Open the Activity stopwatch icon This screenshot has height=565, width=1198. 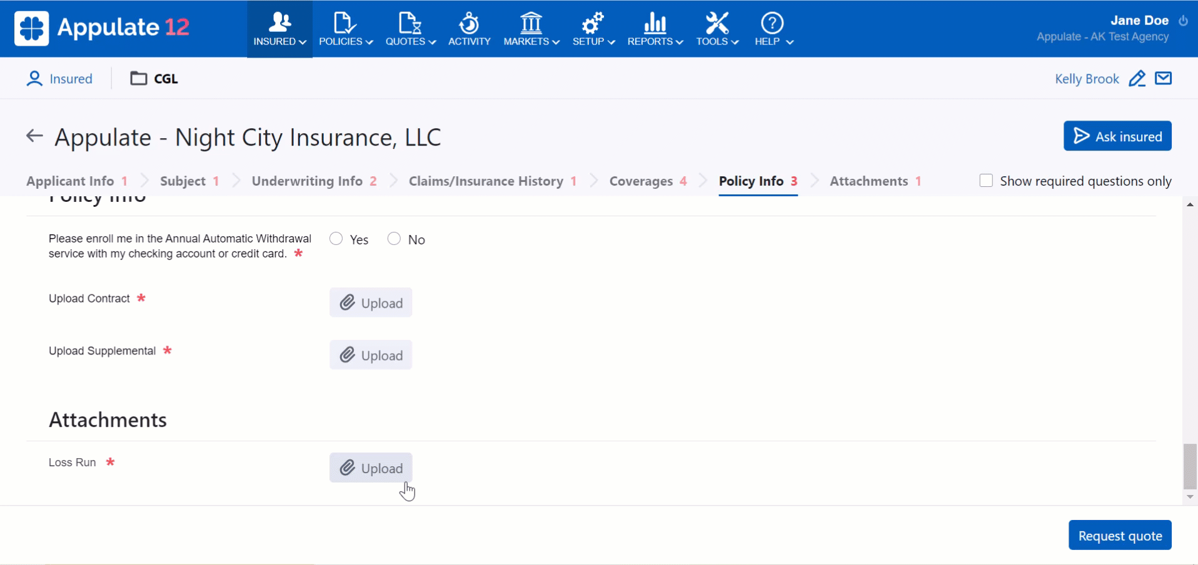coord(469,22)
